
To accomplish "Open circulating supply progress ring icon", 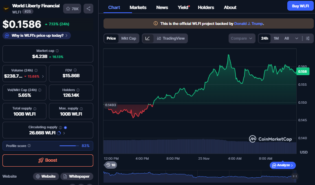I will [x=59, y=133].
